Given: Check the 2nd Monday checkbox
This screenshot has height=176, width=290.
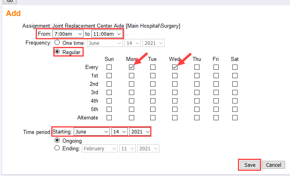Looking at the screenshot, I should tap(131, 84).
